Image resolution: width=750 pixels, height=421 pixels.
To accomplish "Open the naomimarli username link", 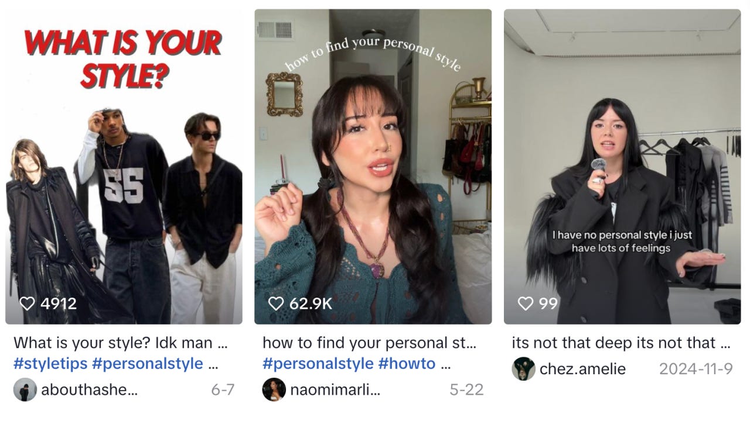I will coord(335,390).
